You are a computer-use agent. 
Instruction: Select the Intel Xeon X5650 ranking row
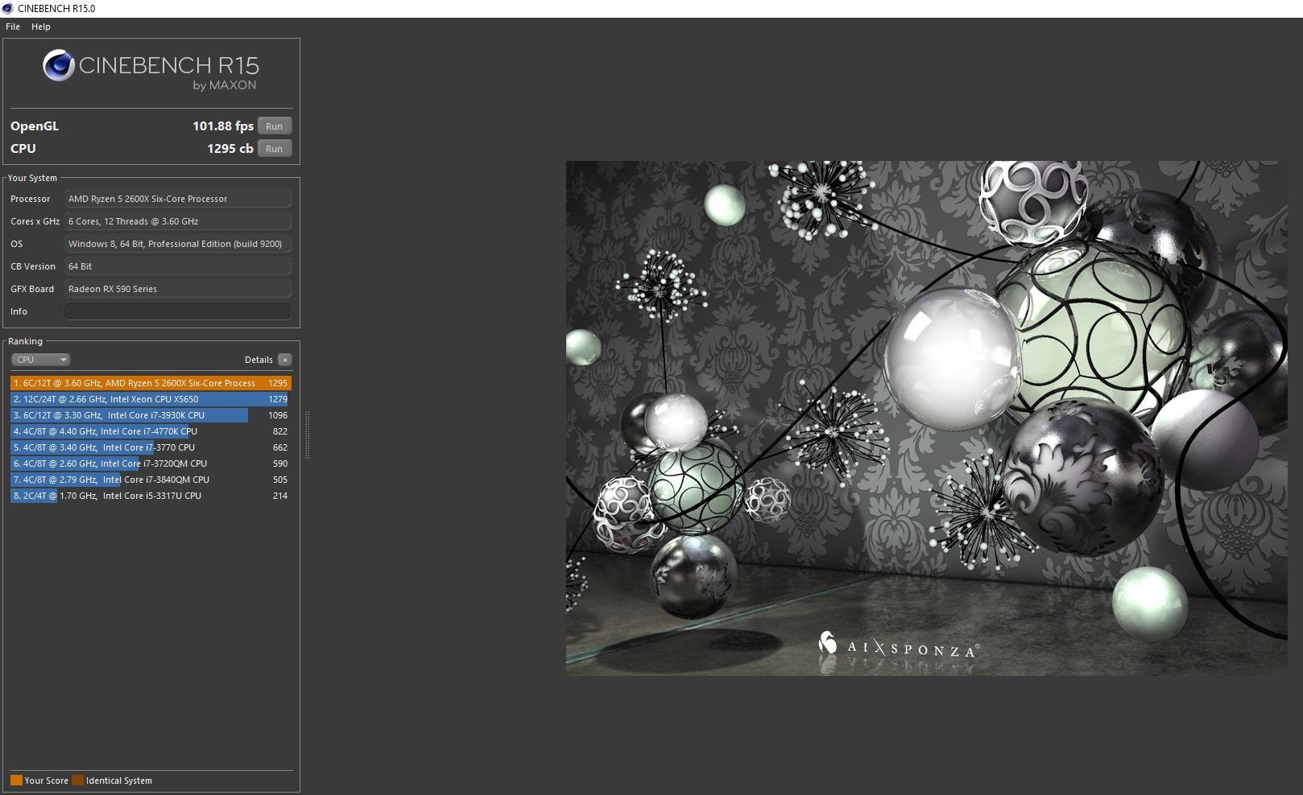tap(151, 399)
